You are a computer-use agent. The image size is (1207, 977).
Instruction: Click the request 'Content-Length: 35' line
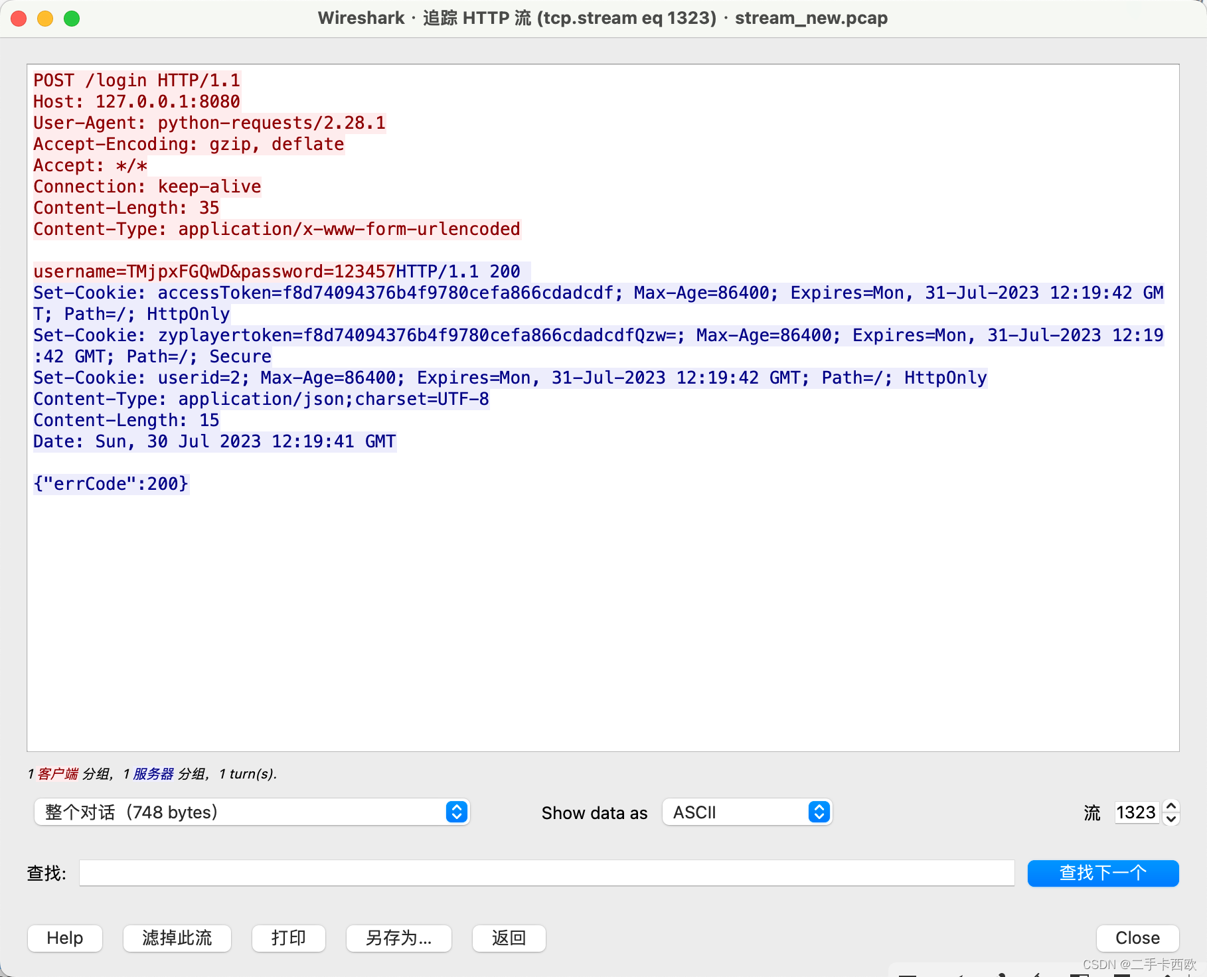click(x=126, y=208)
